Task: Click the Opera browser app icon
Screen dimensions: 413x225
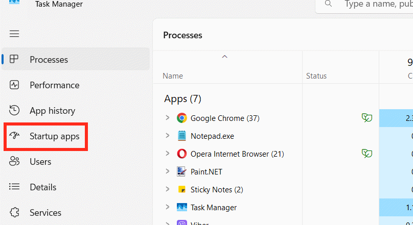Action: click(182, 154)
